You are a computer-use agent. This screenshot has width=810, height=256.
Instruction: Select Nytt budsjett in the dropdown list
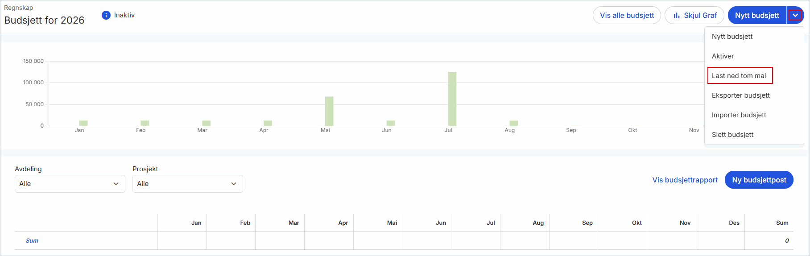[732, 37]
